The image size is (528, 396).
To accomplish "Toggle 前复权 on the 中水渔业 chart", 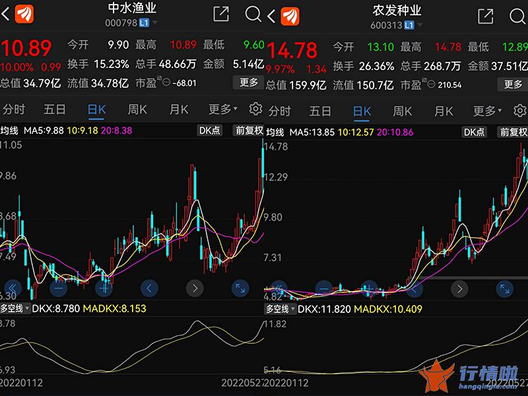I will (x=249, y=130).
